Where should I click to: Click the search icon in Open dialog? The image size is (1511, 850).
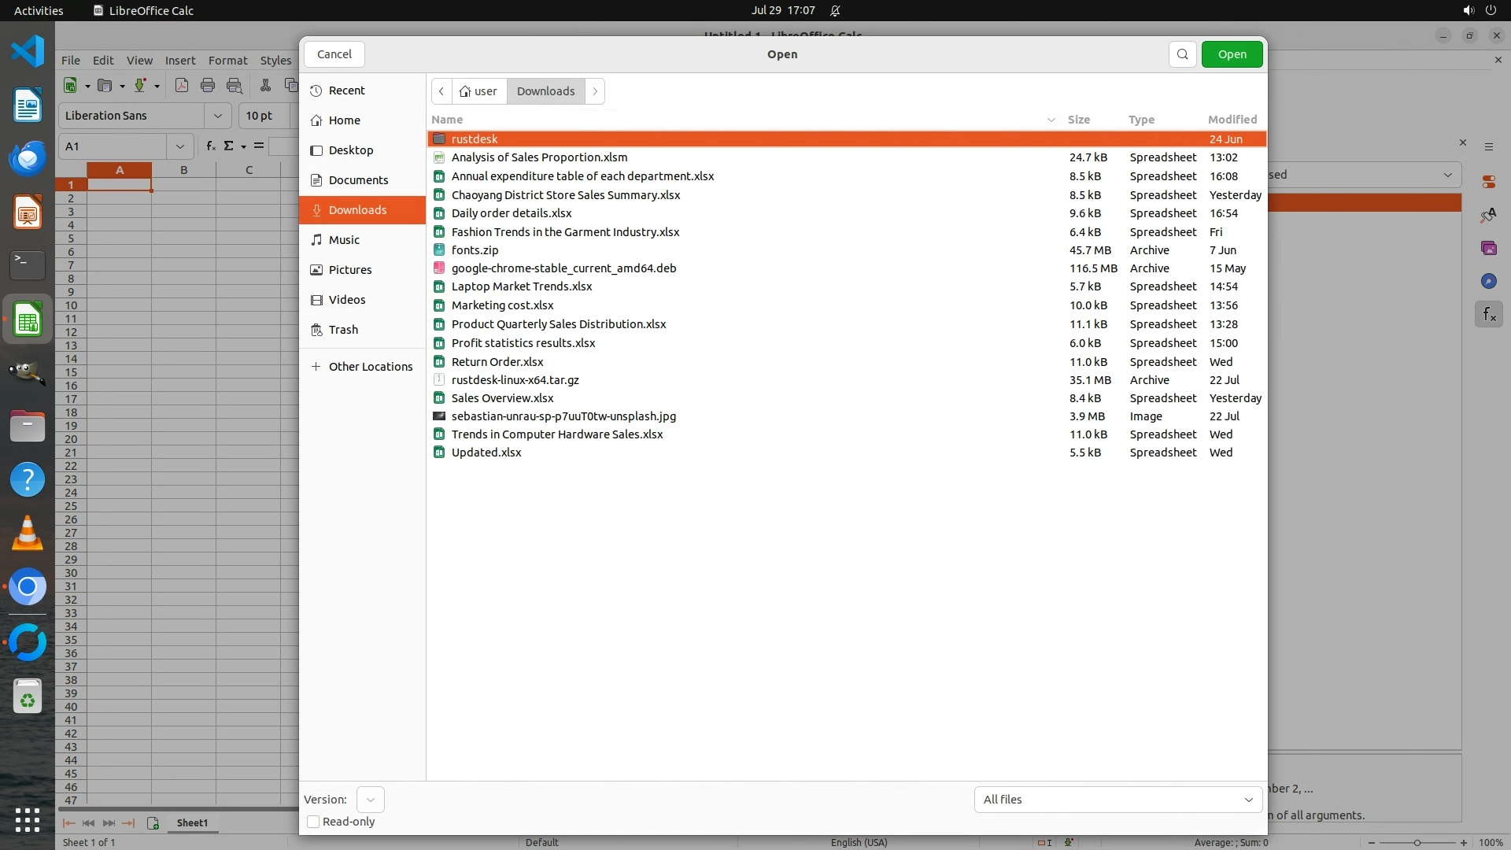1182,54
